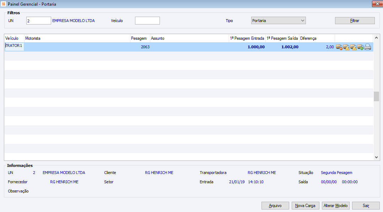
Task: Click the Alterar Modelo button
Action: point(336,206)
